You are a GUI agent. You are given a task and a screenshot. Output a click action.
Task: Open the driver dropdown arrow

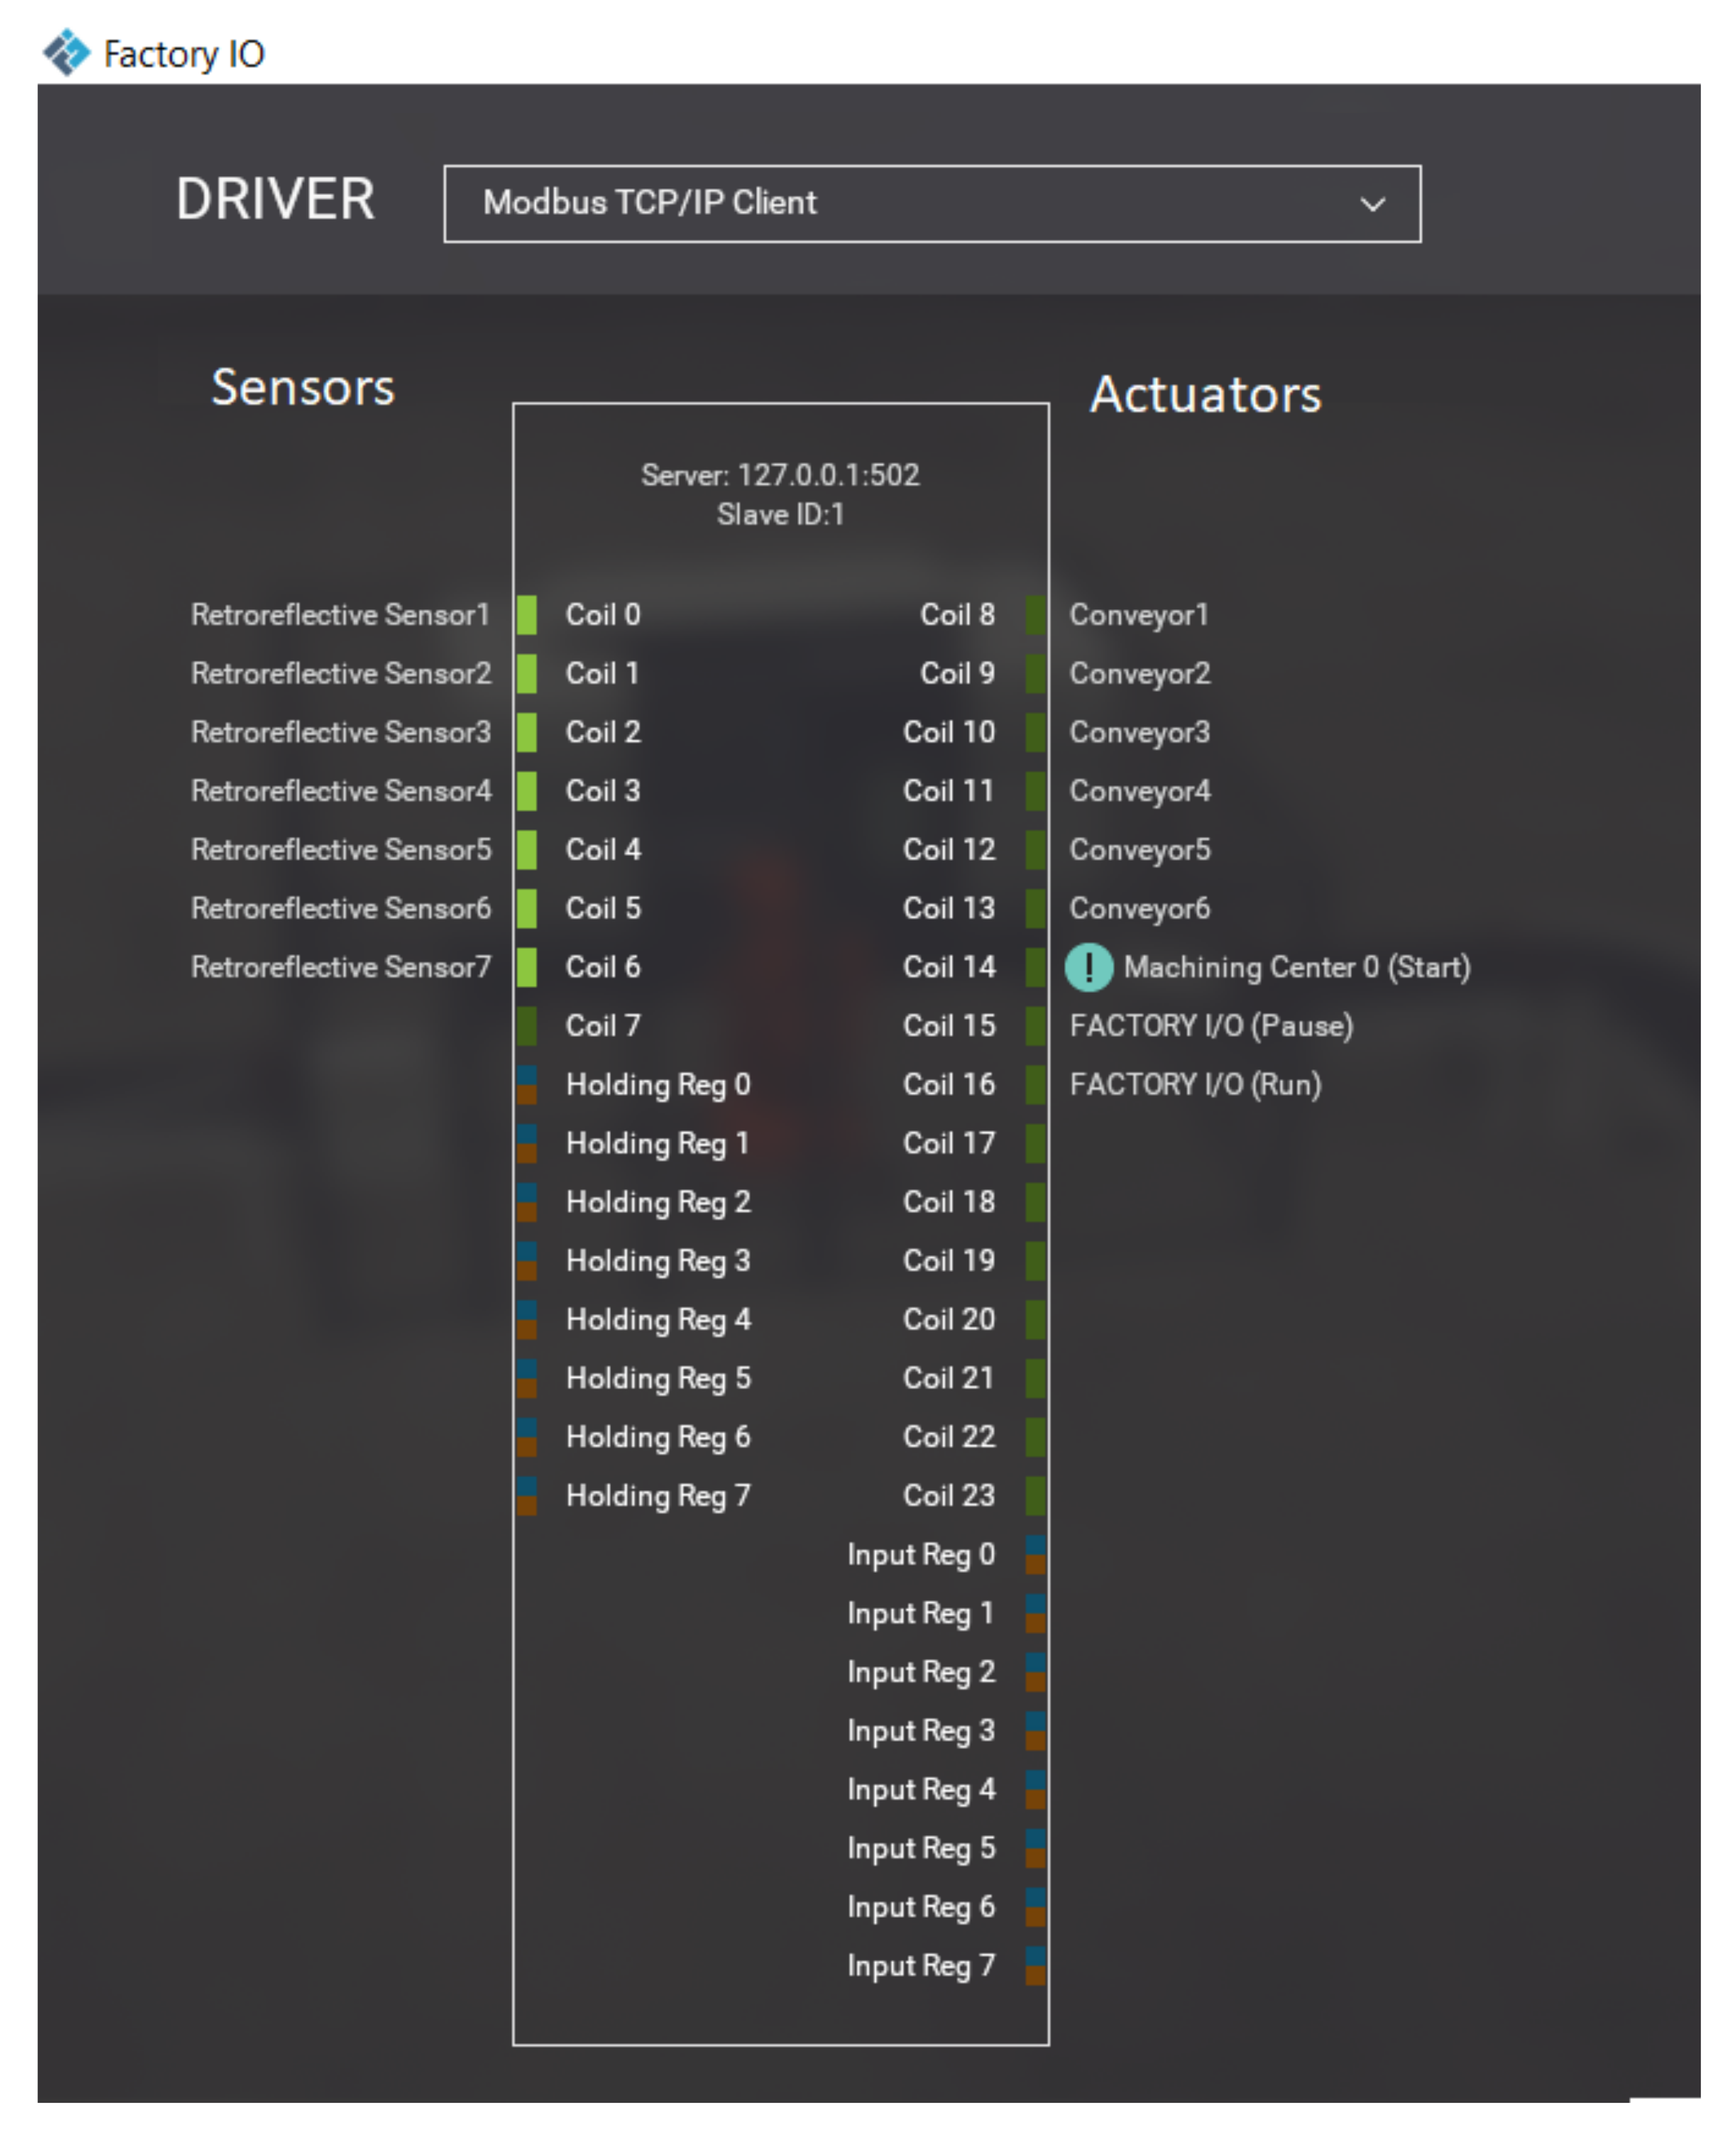coord(1373,204)
